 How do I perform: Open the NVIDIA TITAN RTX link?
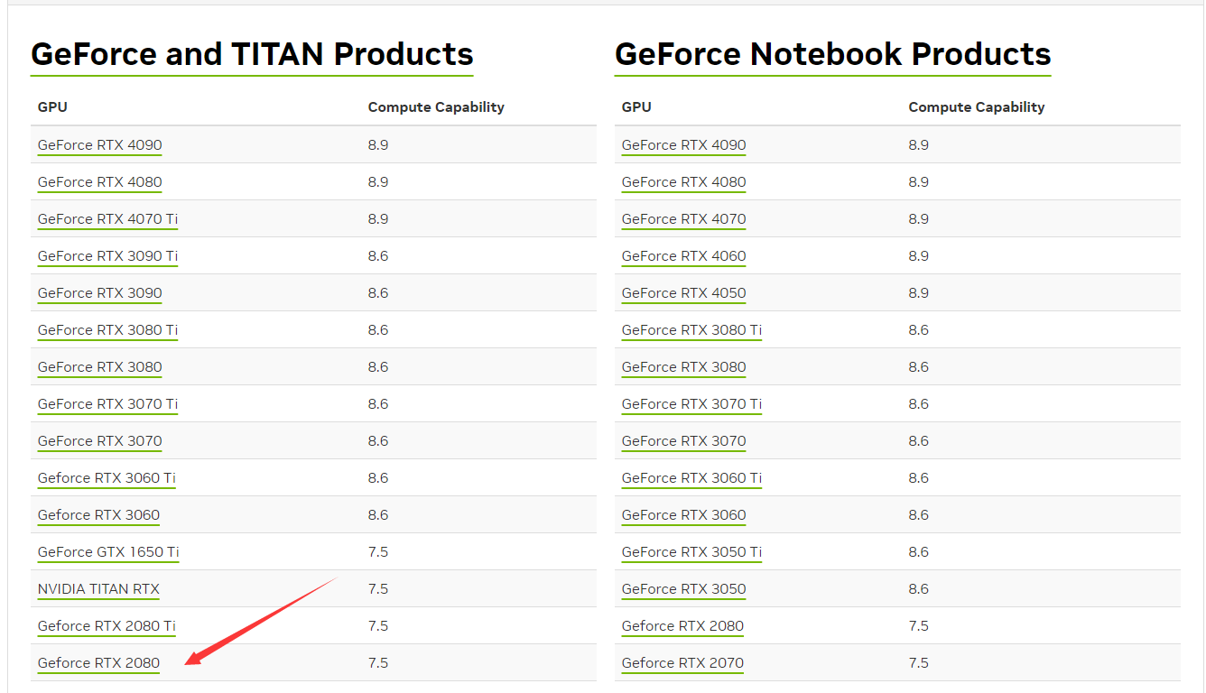click(98, 589)
